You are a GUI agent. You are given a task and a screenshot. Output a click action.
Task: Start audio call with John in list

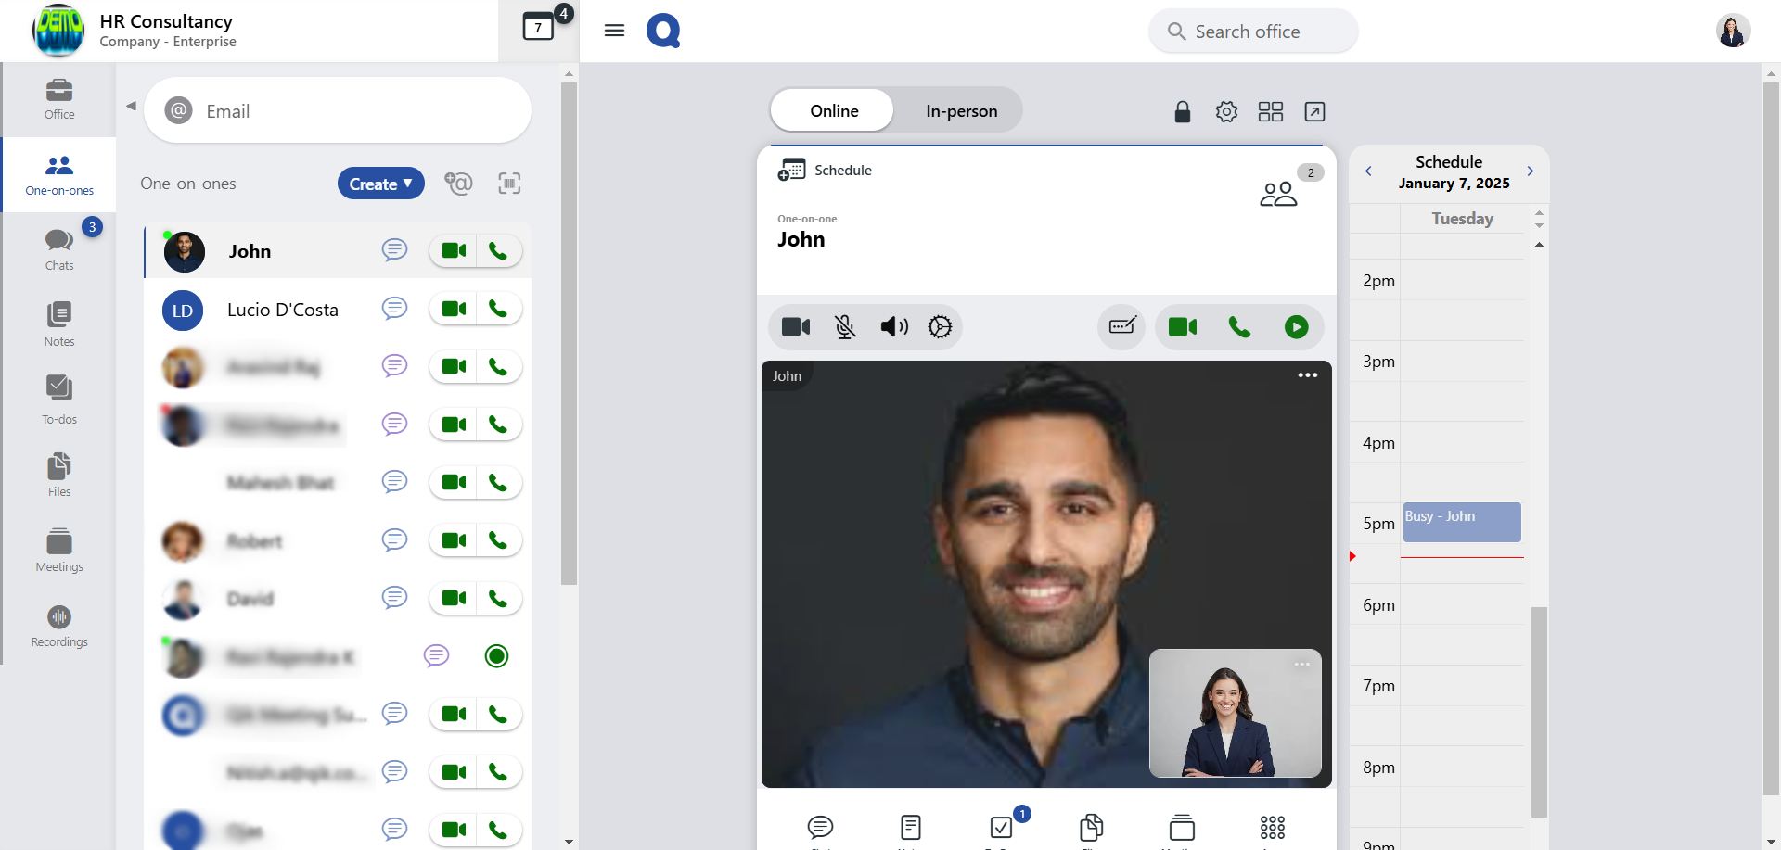pos(498,250)
